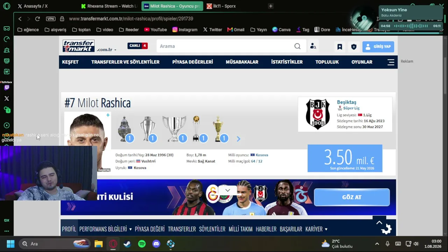Viewport: 448px width, 252px height.
Task: Open the Keşfet menu
Action: (x=70, y=62)
